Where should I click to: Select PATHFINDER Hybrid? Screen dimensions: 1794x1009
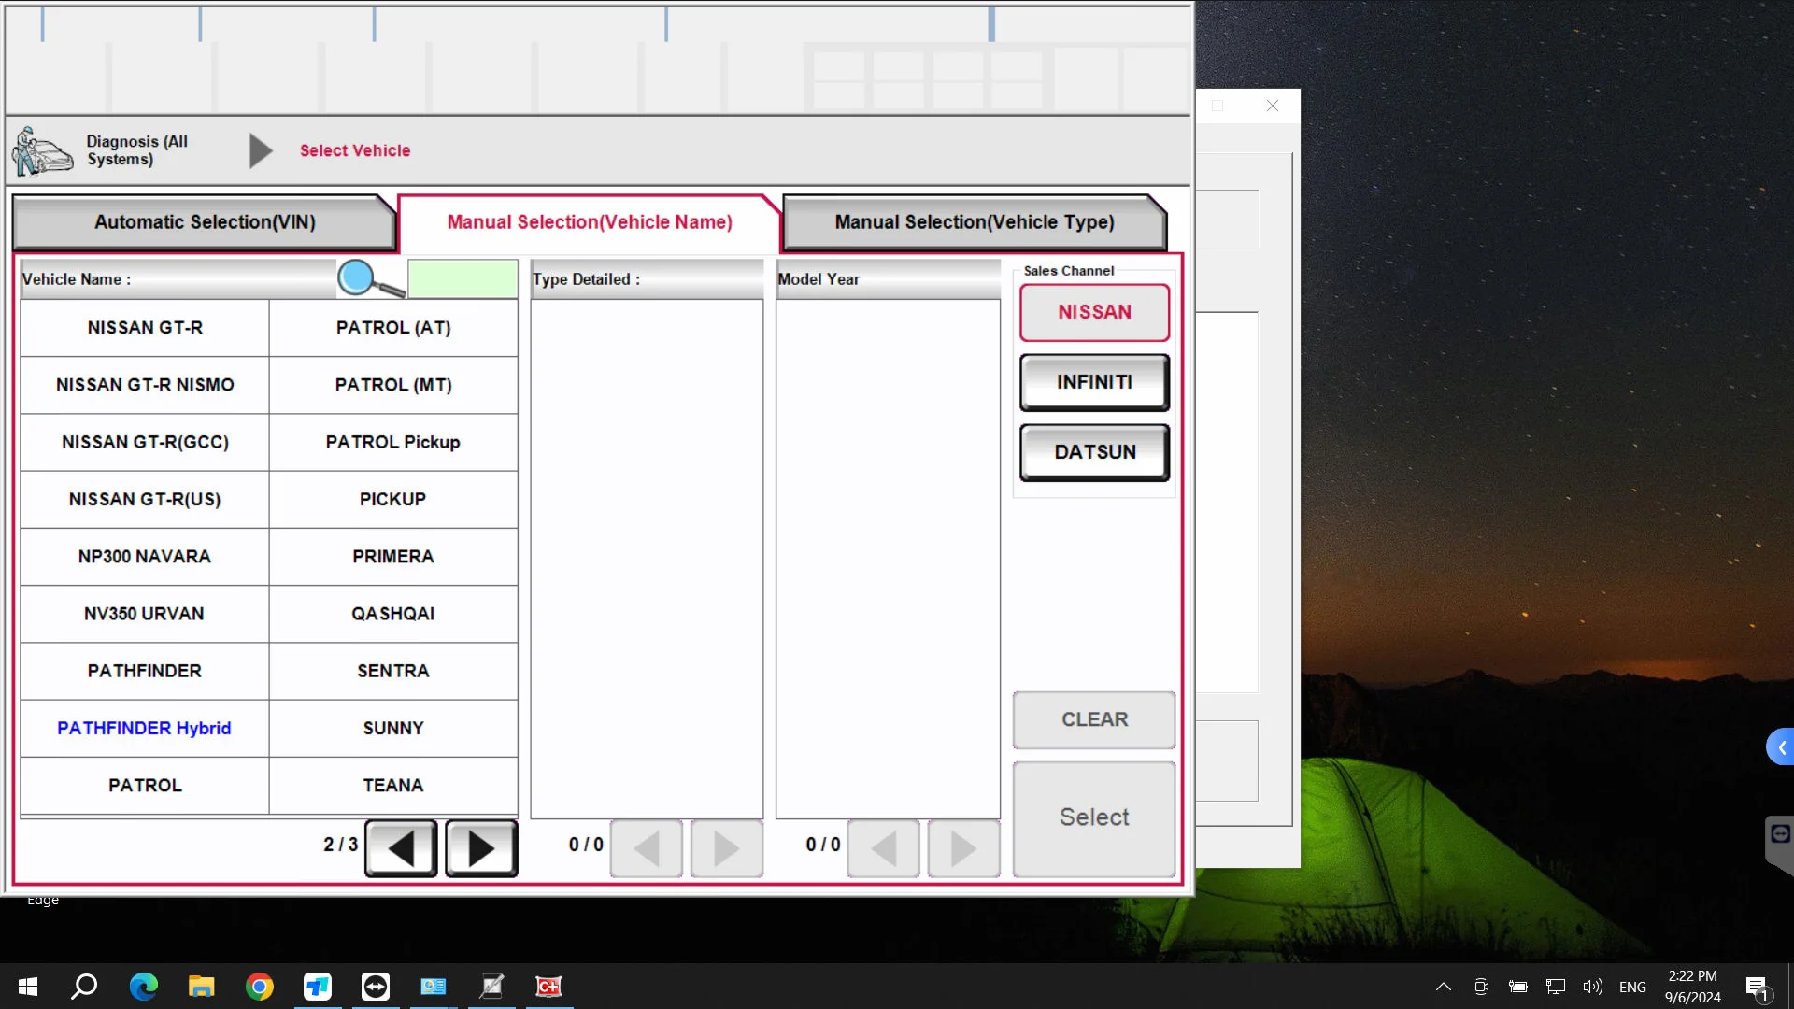pos(145,728)
